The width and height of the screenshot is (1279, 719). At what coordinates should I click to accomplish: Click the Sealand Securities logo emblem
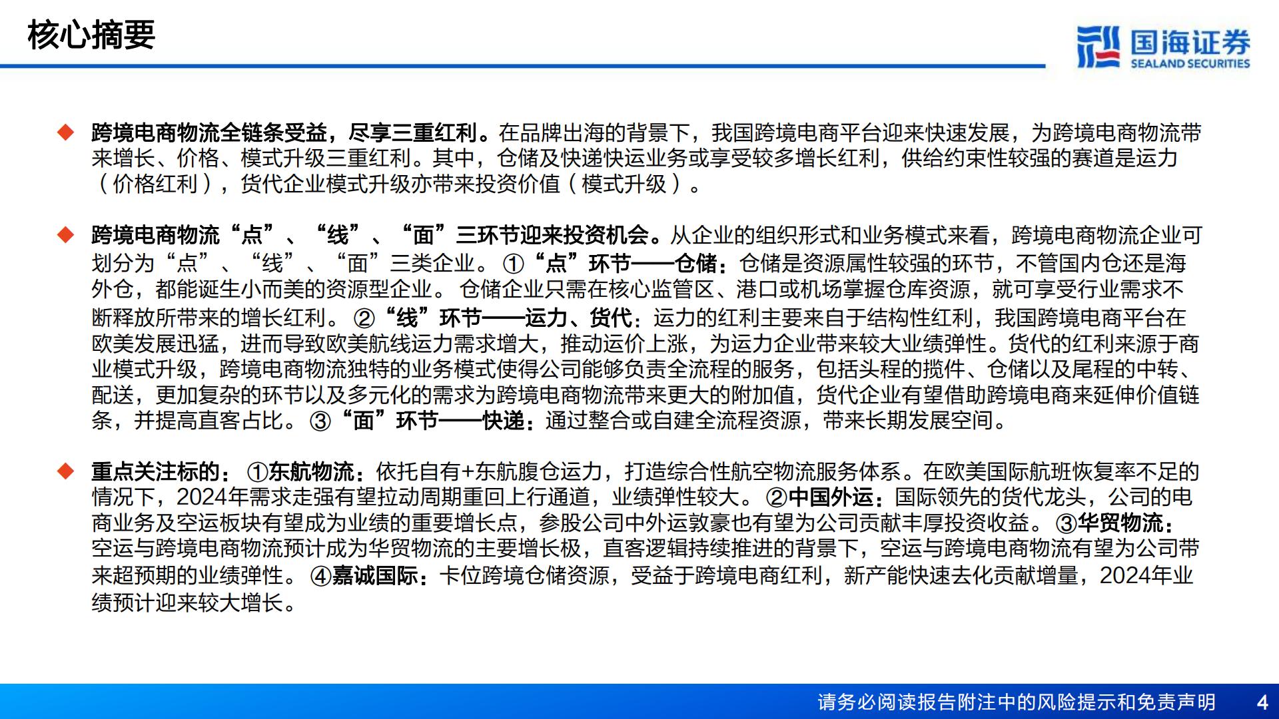click(x=1098, y=47)
